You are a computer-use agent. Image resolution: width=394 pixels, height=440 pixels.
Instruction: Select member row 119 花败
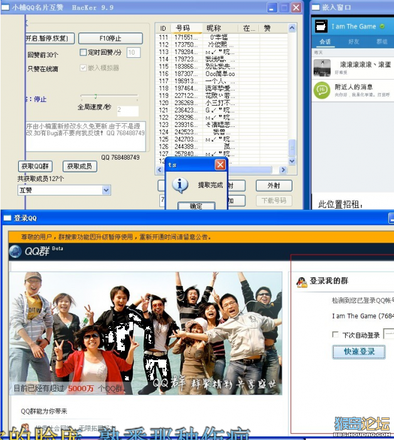221,96
